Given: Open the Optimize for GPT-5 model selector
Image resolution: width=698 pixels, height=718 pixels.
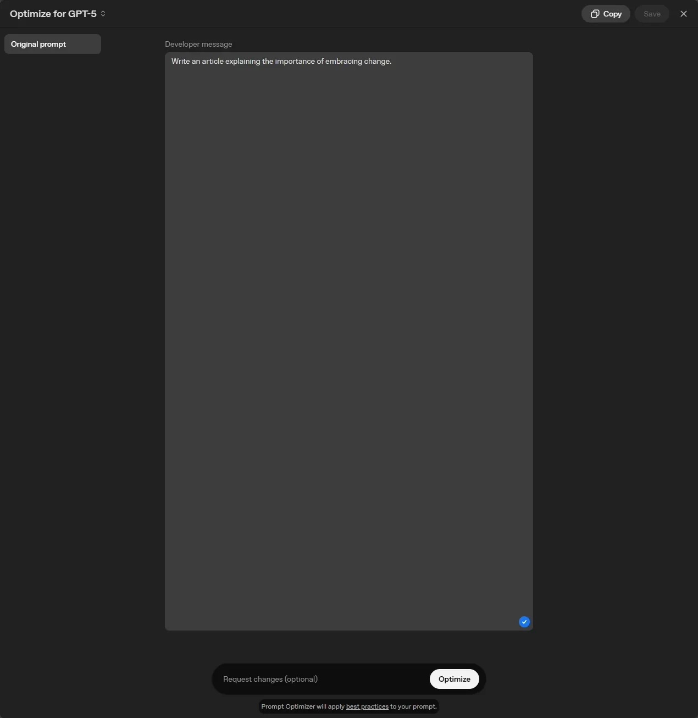Looking at the screenshot, I should pyautogui.click(x=58, y=14).
